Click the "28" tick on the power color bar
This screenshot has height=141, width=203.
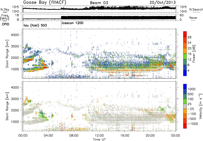pos(189,37)
